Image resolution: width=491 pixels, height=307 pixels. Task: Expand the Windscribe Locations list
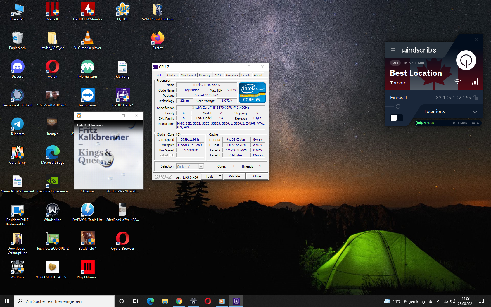point(475,112)
